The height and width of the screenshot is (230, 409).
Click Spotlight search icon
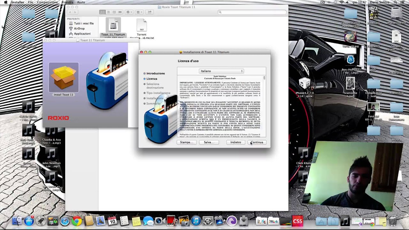395,2
